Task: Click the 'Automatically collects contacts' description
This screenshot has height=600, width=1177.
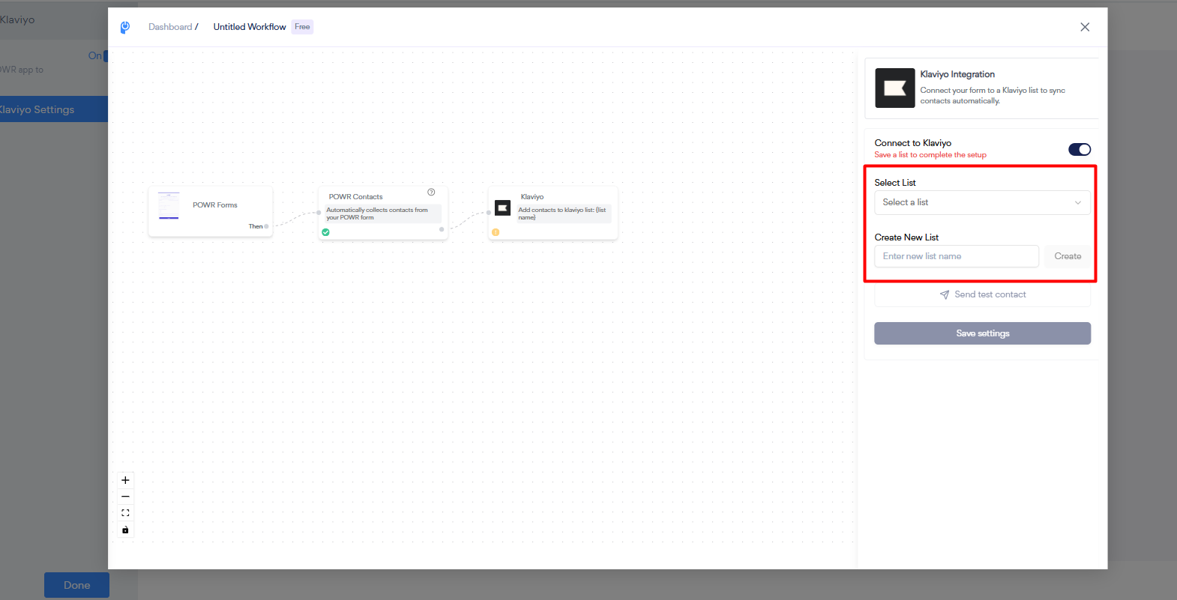Action: [x=377, y=213]
